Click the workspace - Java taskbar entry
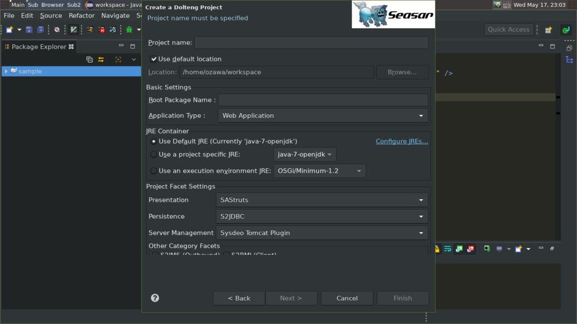The height and width of the screenshot is (324, 577). (x=114, y=4)
